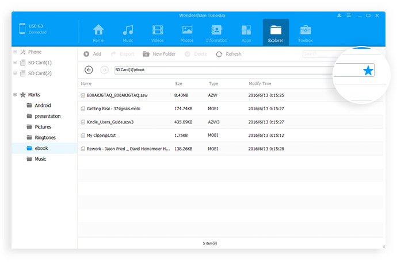
Task: Open the Home section icon
Action: (98, 33)
